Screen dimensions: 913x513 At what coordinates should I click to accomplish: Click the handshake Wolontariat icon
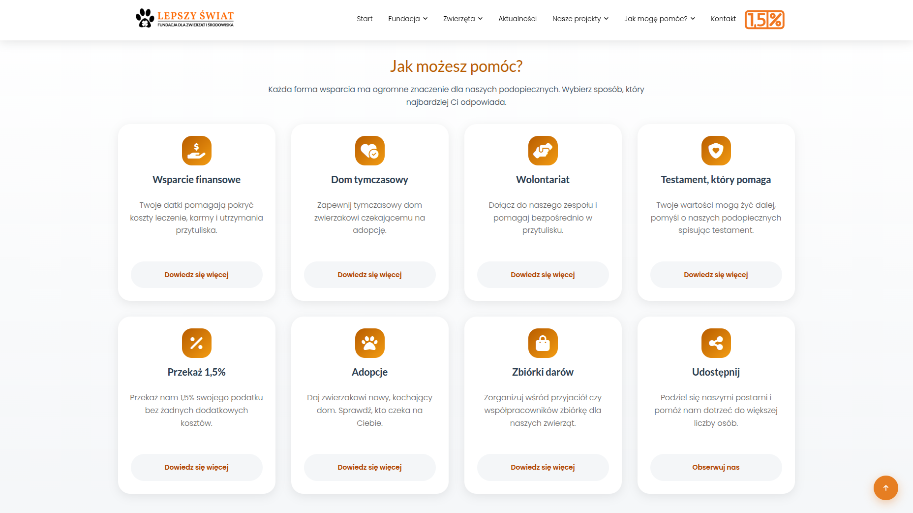pos(543,151)
